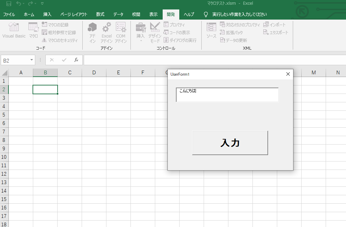
Task: Select row 5 header
Action: pos(4,115)
